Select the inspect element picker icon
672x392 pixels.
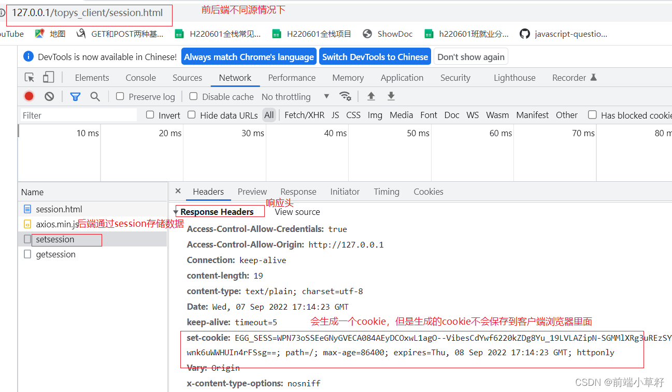[x=30, y=78]
